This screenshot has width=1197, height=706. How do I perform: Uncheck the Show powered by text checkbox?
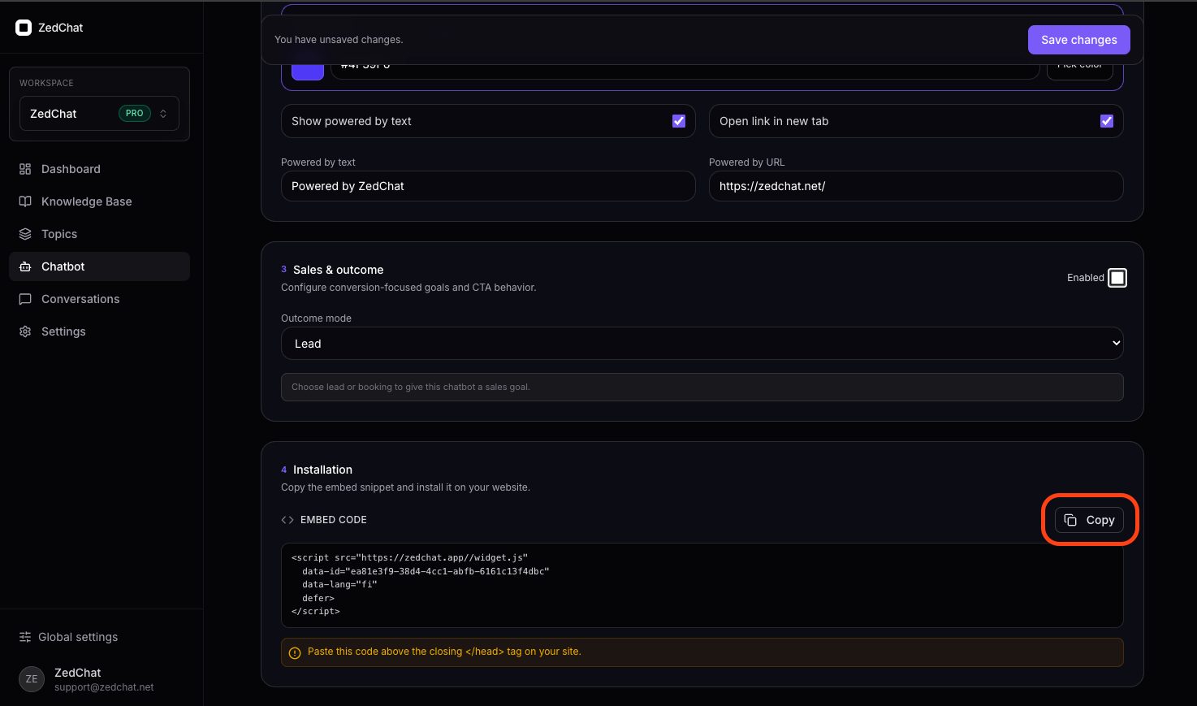coord(679,120)
